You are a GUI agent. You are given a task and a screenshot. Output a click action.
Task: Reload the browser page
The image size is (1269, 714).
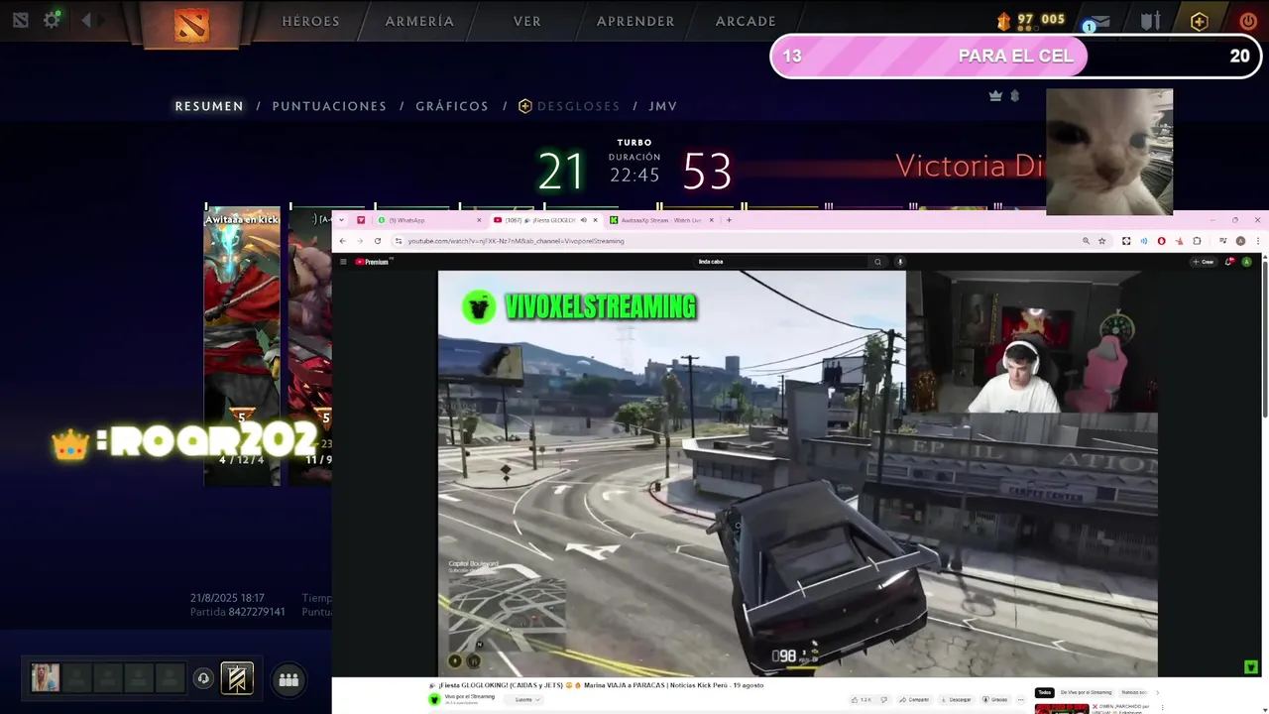tap(378, 241)
